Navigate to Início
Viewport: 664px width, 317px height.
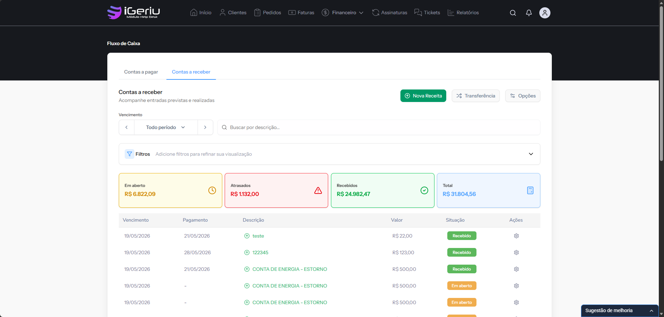click(201, 12)
